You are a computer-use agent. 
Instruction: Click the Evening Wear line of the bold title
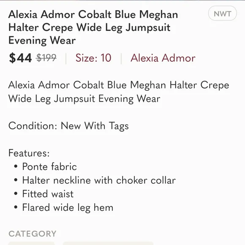42,40
